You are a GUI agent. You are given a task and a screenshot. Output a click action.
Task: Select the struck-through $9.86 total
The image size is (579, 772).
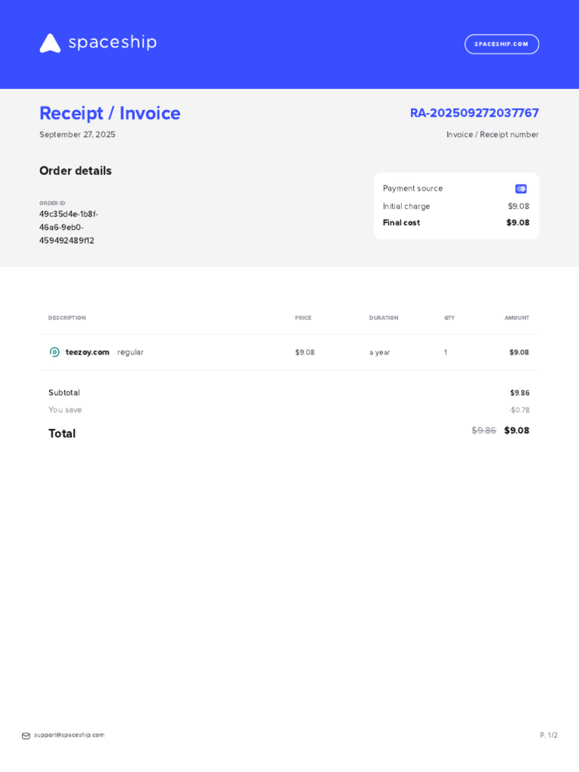click(x=484, y=430)
